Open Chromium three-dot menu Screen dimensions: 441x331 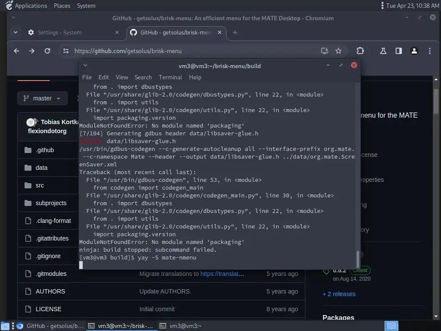[429, 51]
